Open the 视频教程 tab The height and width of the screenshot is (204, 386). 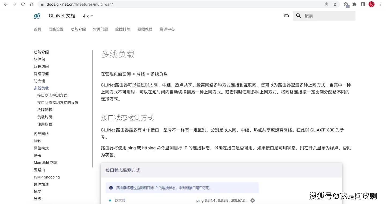145,29
